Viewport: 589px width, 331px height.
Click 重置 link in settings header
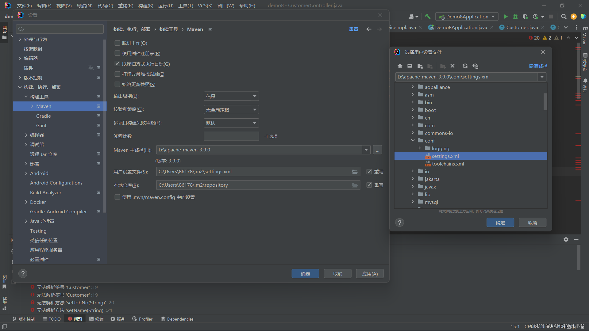353,29
